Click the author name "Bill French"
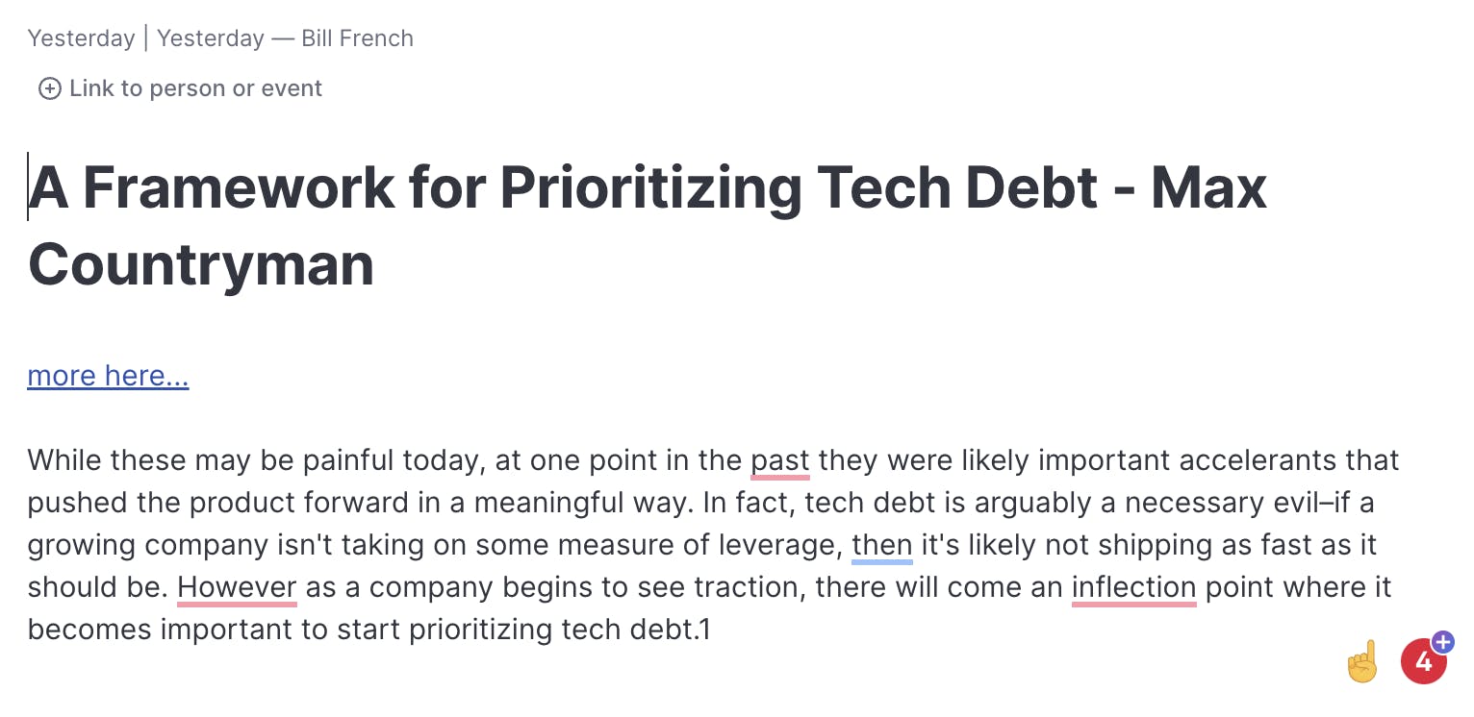Image resolution: width=1474 pixels, height=717 pixels. (x=357, y=38)
